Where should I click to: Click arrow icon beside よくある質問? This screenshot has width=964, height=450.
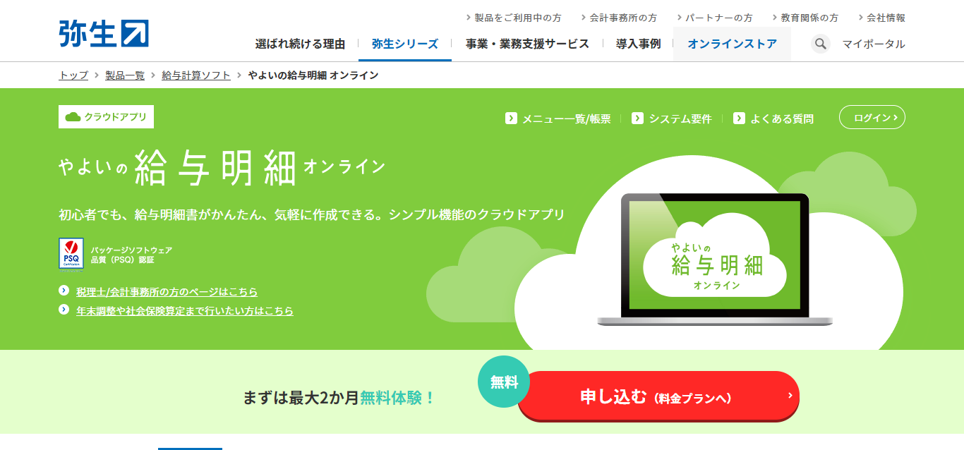click(739, 118)
